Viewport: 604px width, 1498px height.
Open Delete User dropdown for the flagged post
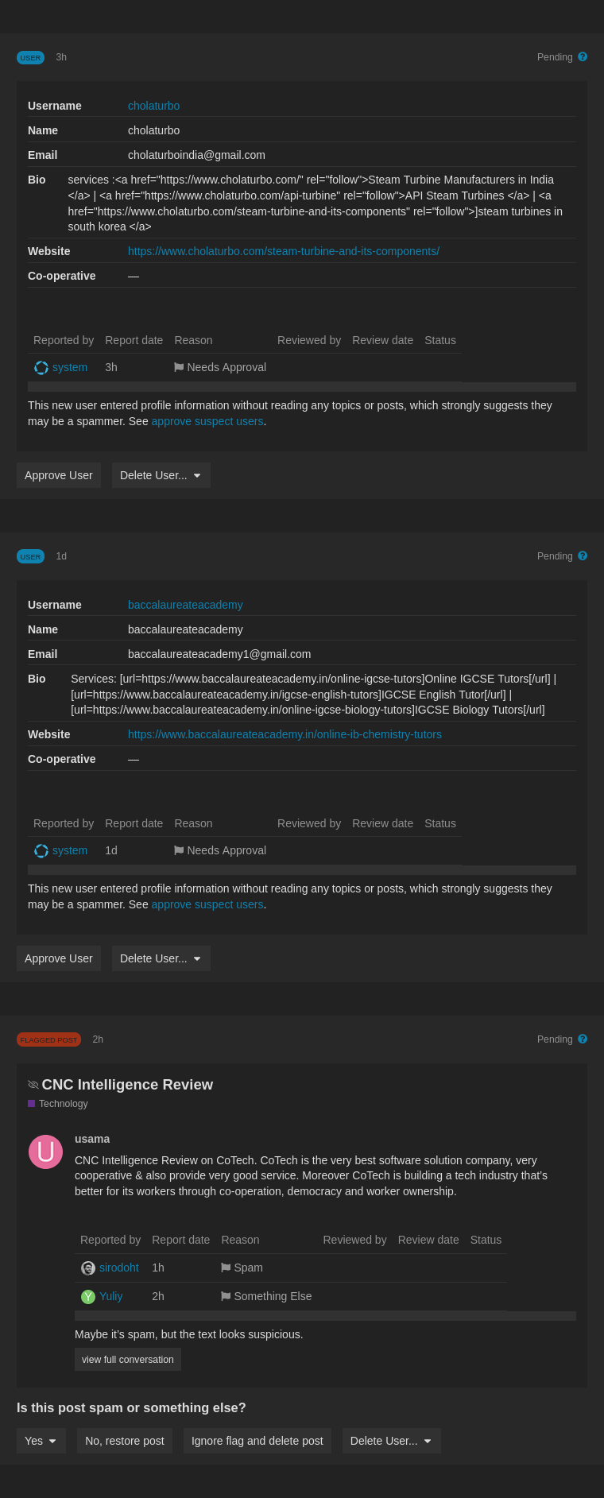[x=391, y=1441]
